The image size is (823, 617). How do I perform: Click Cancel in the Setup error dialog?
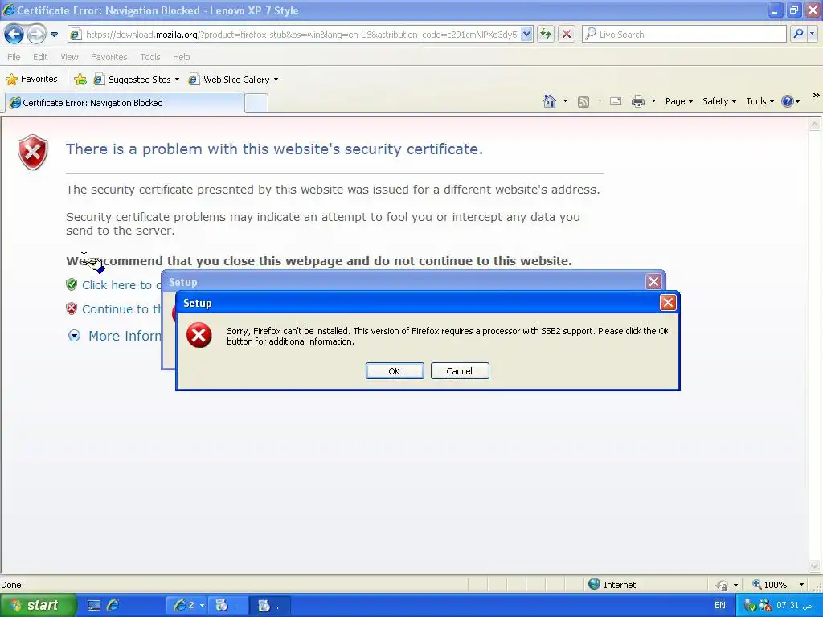pyautogui.click(x=460, y=371)
